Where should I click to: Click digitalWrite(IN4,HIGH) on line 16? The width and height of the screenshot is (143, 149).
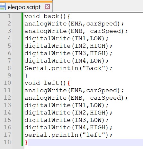click(x=68, y=128)
